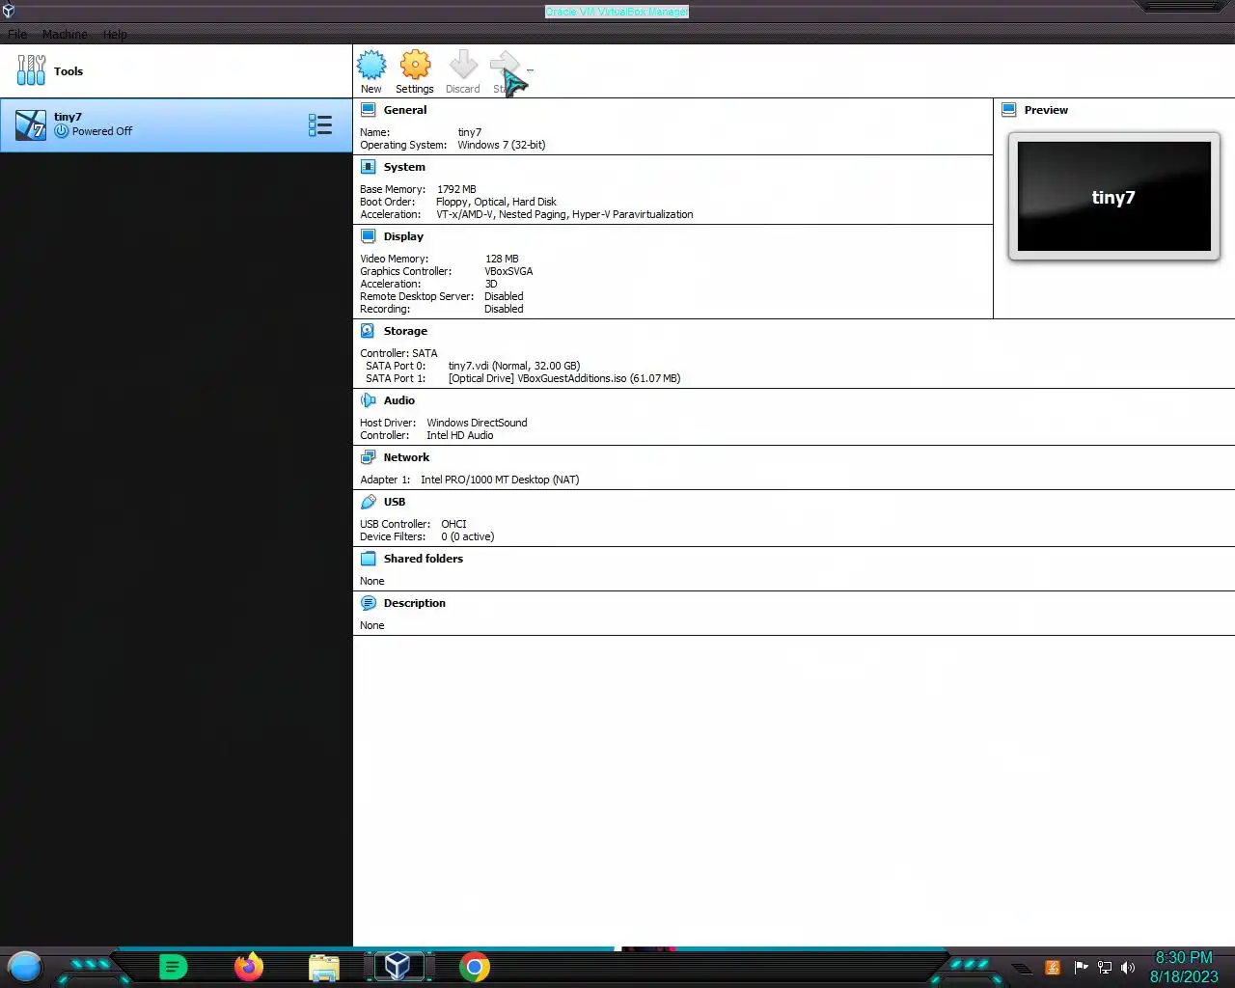Open the tiny7 machine tools list menu icon
1235x988 pixels.
[320, 124]
